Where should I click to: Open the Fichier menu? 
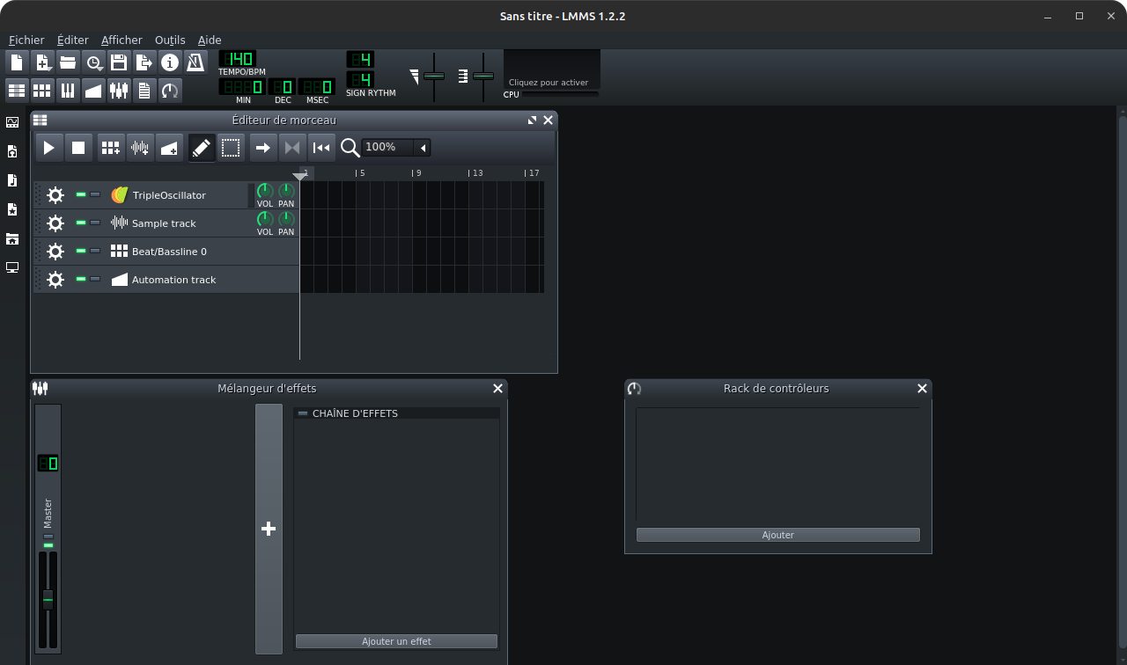pos(26,40)
